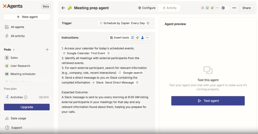Viewport: 258px width, 134px height.
Task: Show more connected apps in header
Action: 217,8
